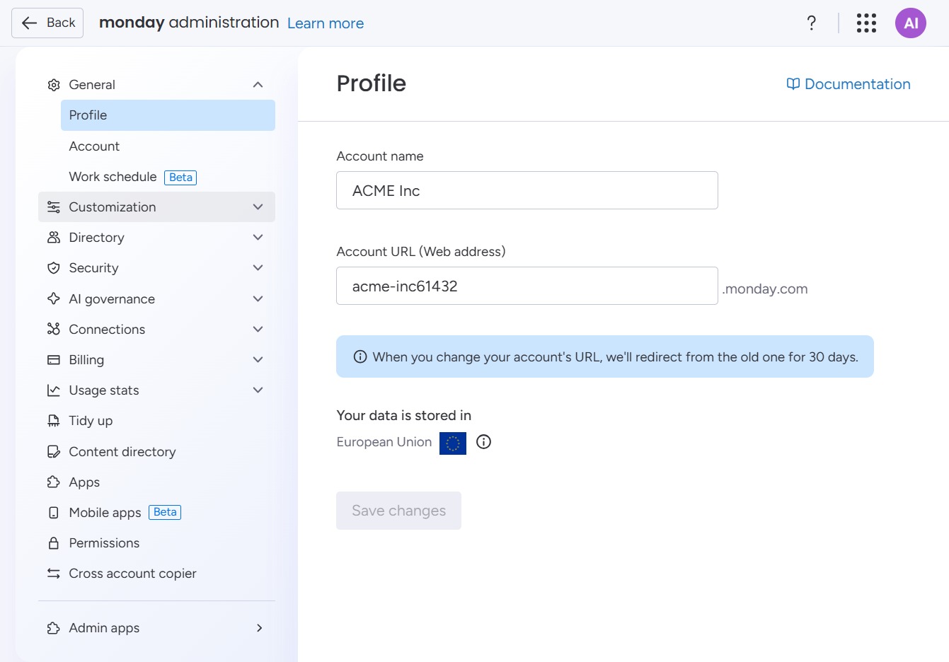Click the Beta badge beside Work schedule
The height and width of the screenshot is (662, 949).
pyautogui.click(x=180, y=178)
